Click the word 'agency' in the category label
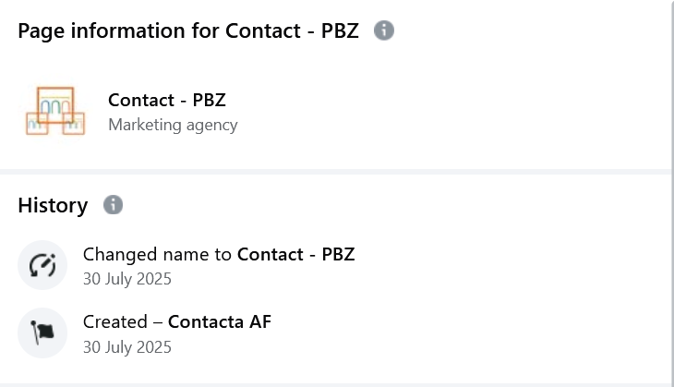This screenshot has width=674, height=387. [x=210, y=126]
